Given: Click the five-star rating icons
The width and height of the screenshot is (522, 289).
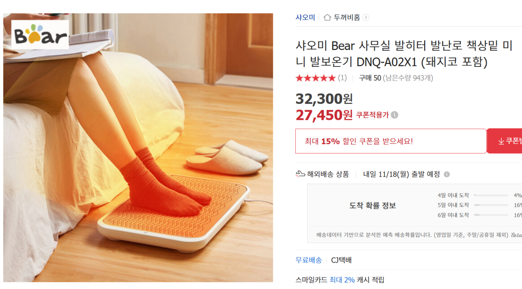Looking at the screenshot, I should point(315,78).
